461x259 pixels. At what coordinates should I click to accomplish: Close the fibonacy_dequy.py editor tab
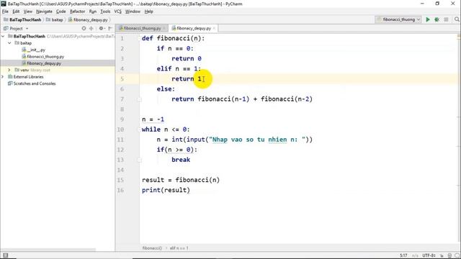pyautogui.click(x=215, y=28)
